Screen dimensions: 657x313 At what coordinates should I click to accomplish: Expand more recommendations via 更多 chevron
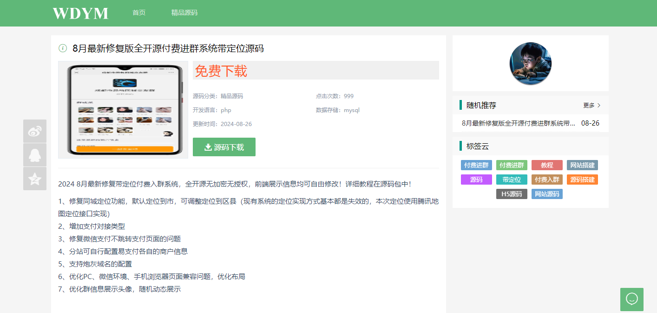pyautogui.click(x=591, y=105)
